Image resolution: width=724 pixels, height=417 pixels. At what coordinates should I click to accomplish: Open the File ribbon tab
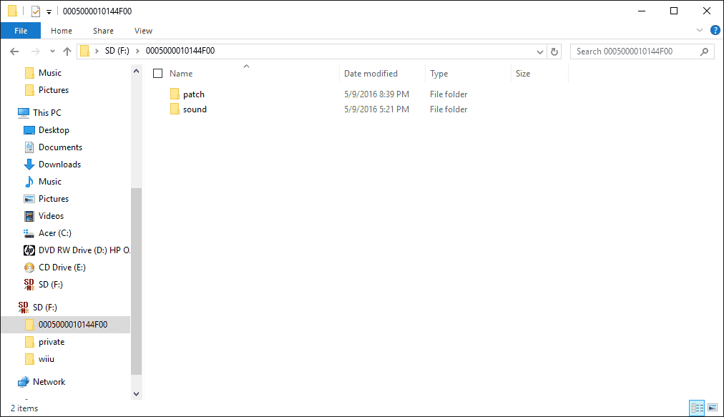[21, 31]
